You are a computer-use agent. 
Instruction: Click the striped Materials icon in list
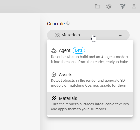[54, 98]
